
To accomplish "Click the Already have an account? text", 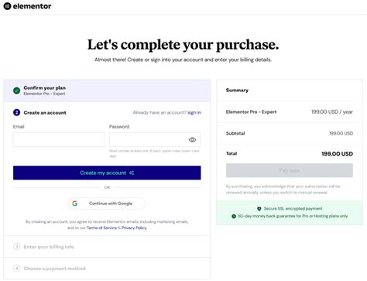I will tap(159, 112).
